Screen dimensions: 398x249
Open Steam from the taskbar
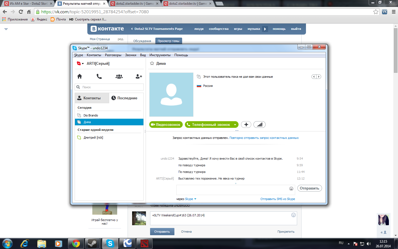point(92,243)
